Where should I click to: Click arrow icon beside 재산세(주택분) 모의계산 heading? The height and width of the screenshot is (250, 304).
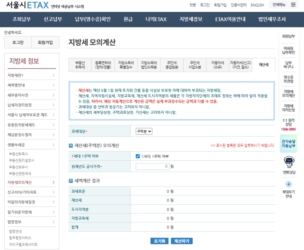pyautogui.click(x=71, y=146)
